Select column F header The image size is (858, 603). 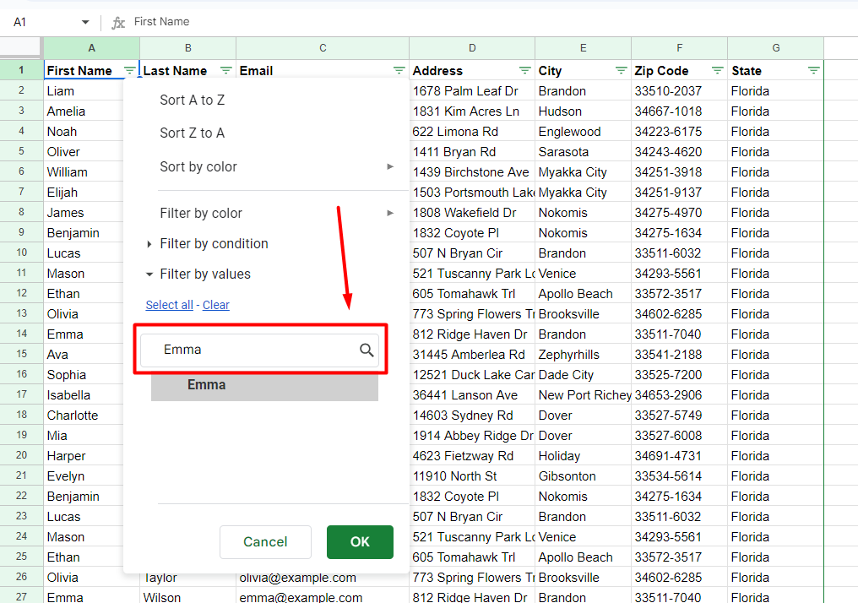coord(680,48)
